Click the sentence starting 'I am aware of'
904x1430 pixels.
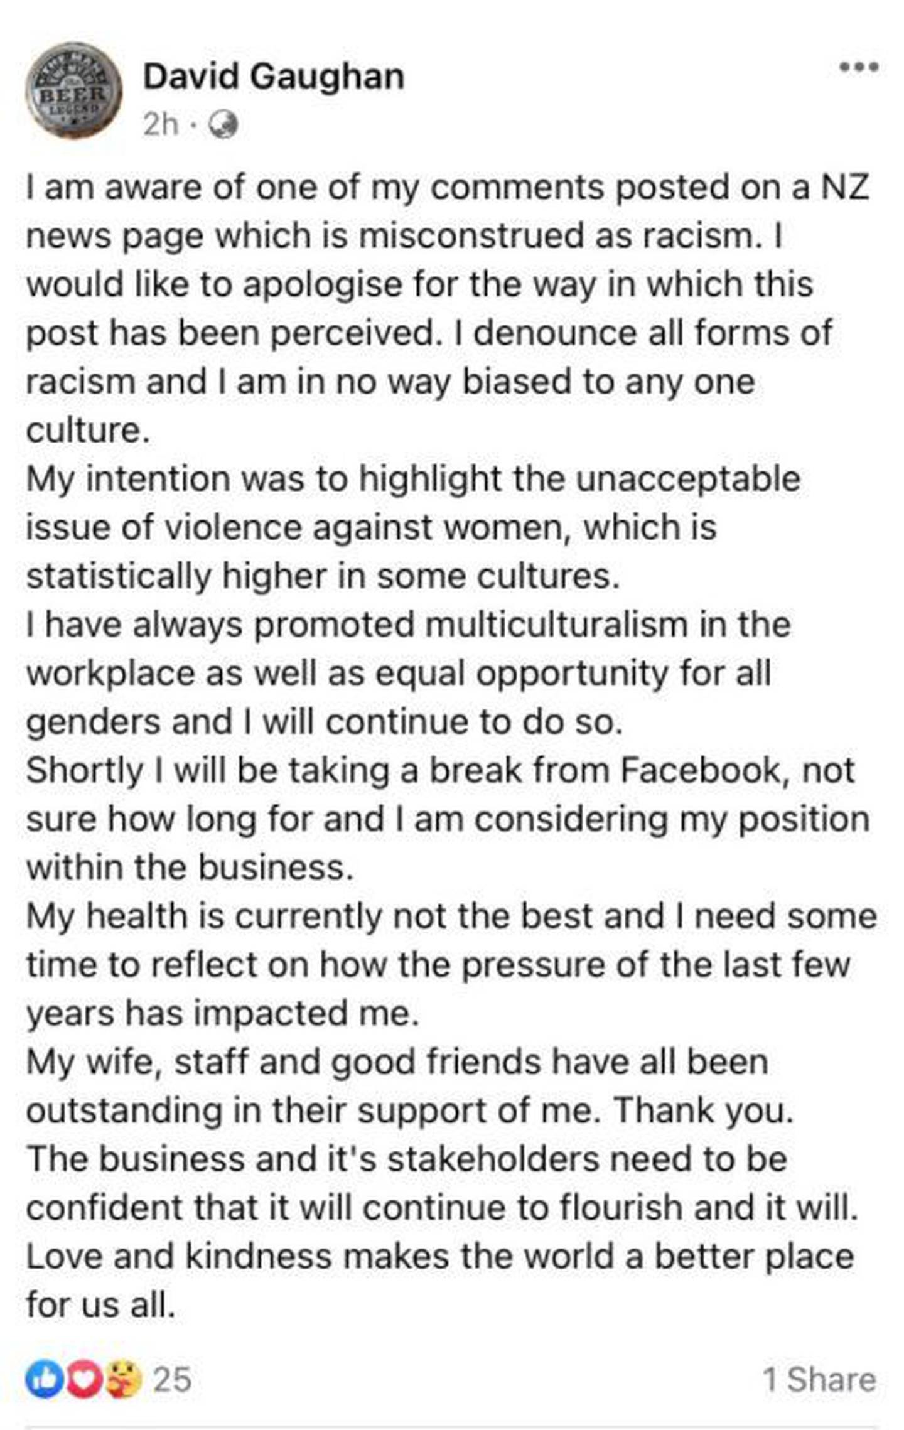click(x=448, y=187)
